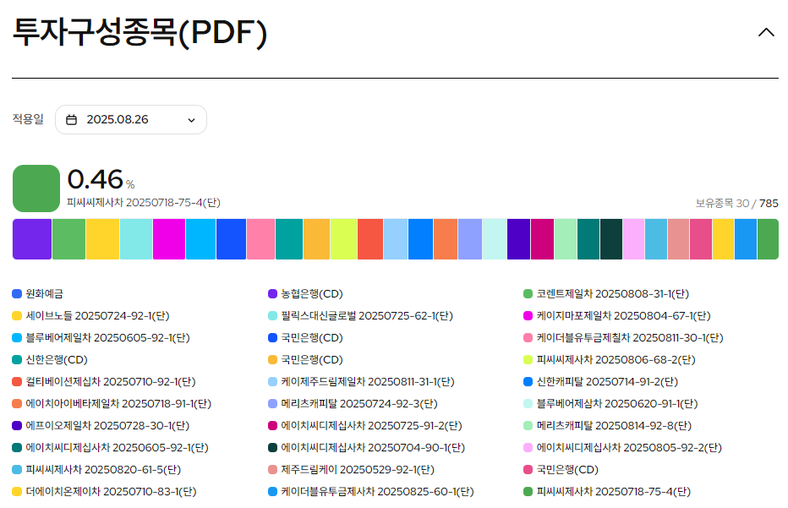The width and height of the screenshot is (788, 508).
Task: Select the lime-yellow segment in the holdings bar
Action: pyautogui.click(x=344, y=239)
